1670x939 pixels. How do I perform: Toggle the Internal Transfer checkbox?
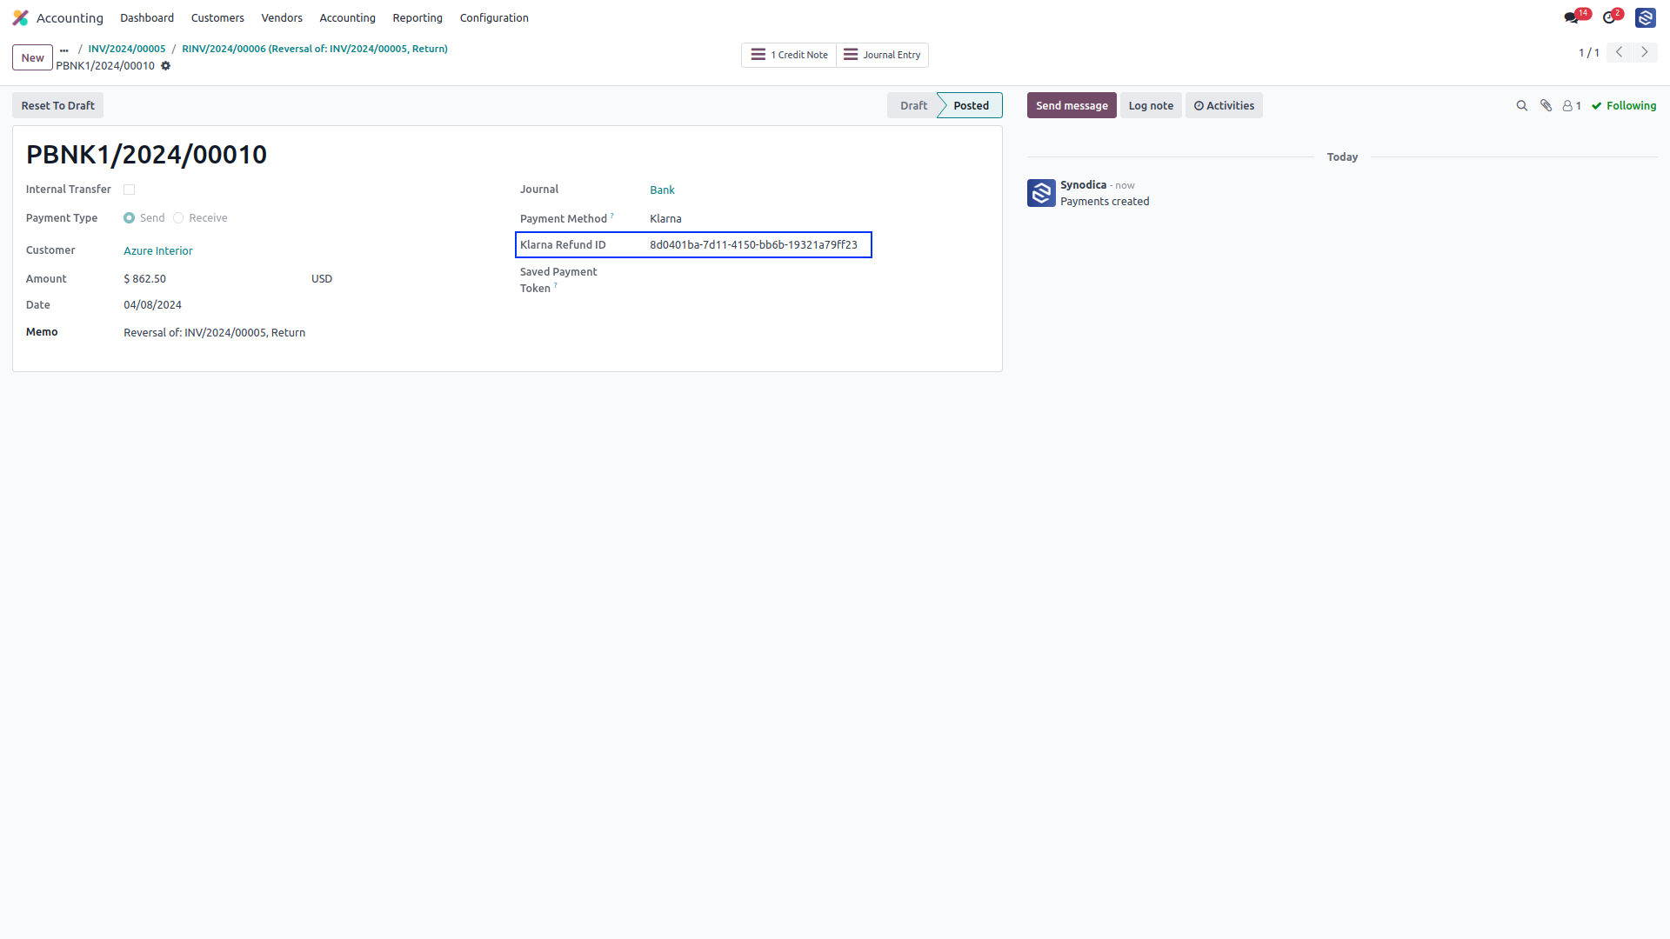[x=130, y=190]
